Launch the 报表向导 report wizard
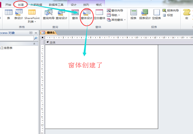 [170, 10]
